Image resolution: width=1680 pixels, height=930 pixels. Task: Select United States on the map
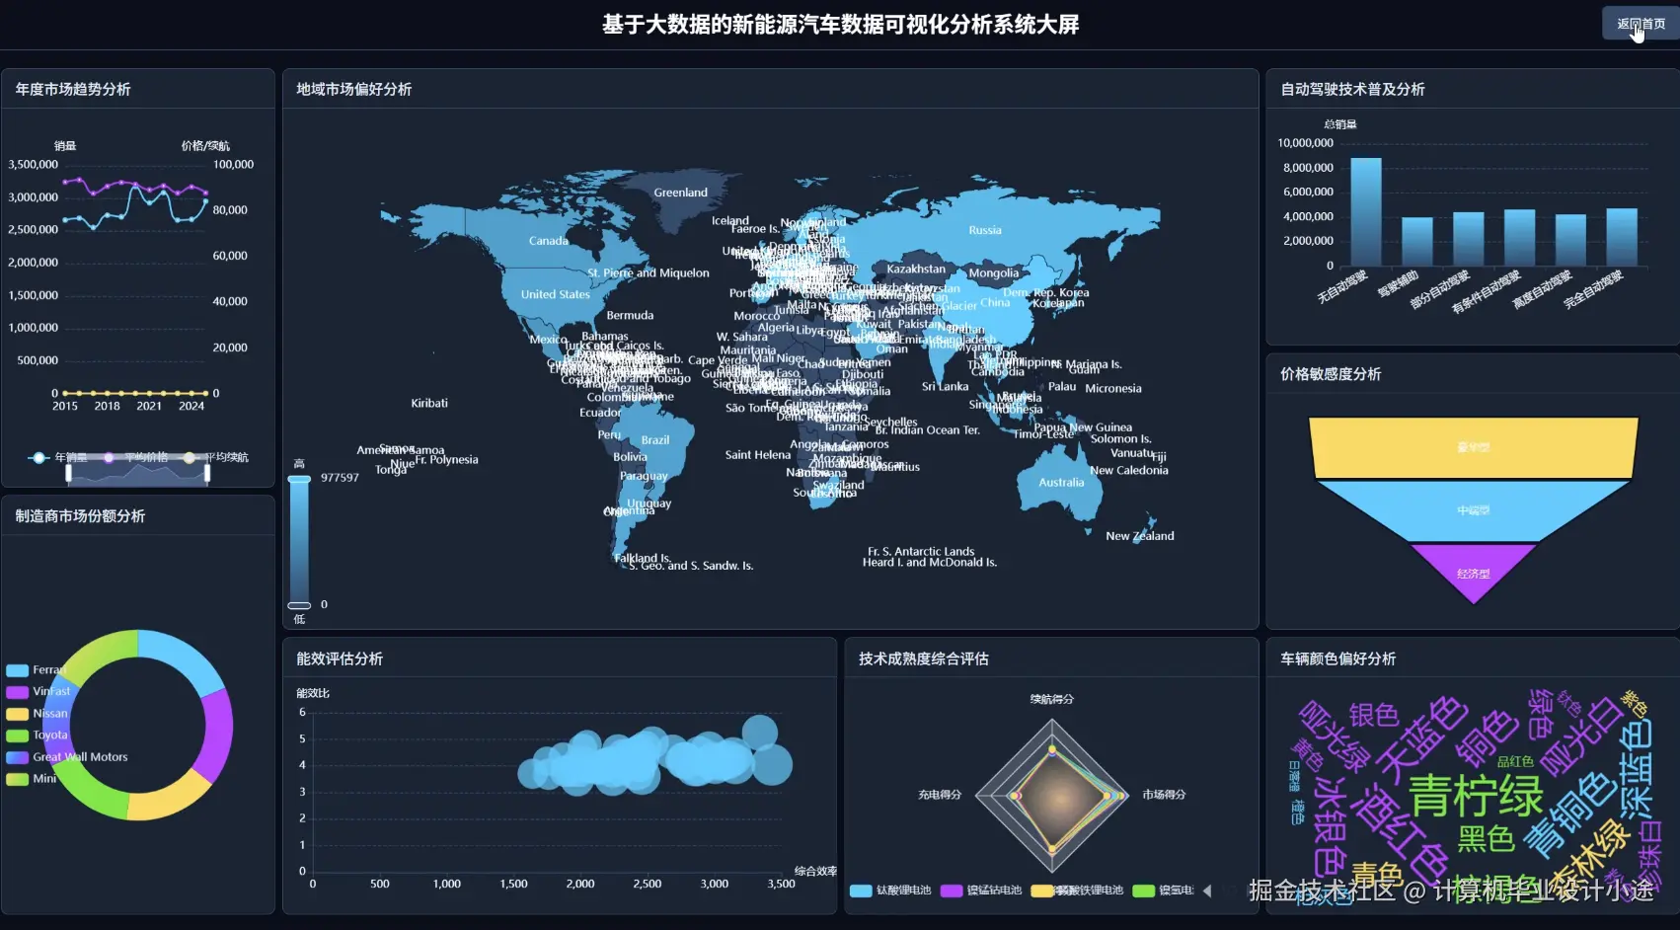click(x=555, y=294)
